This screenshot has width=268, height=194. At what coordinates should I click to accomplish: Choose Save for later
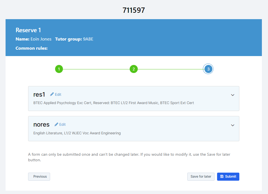tap(201, 177)
